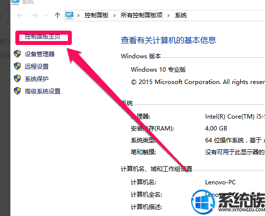Go up one level with Up arrow

click(x=57, y=15)
